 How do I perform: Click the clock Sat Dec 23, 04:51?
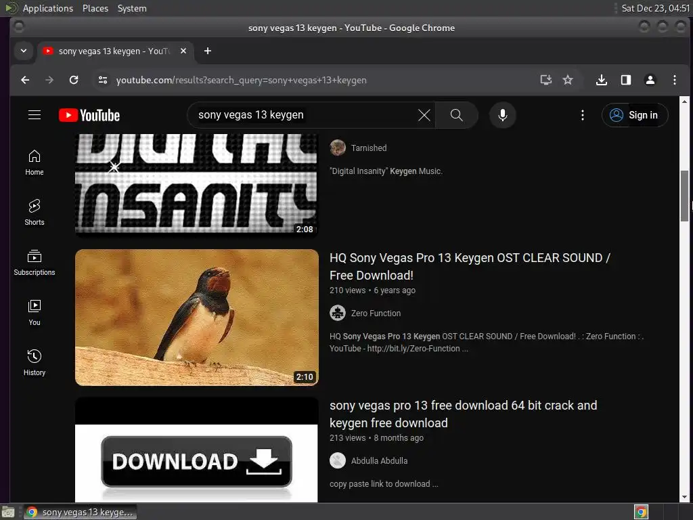coord(655,8)
